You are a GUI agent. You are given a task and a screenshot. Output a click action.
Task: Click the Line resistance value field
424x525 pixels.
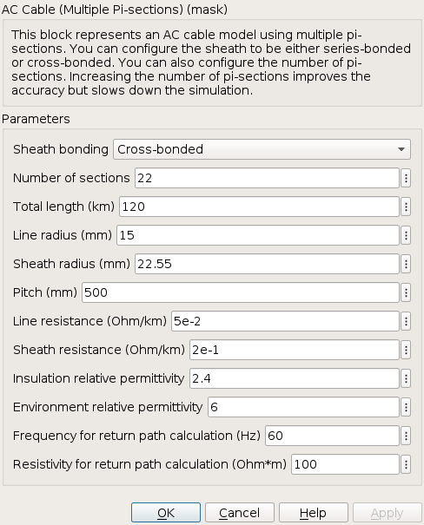[286, 321]
